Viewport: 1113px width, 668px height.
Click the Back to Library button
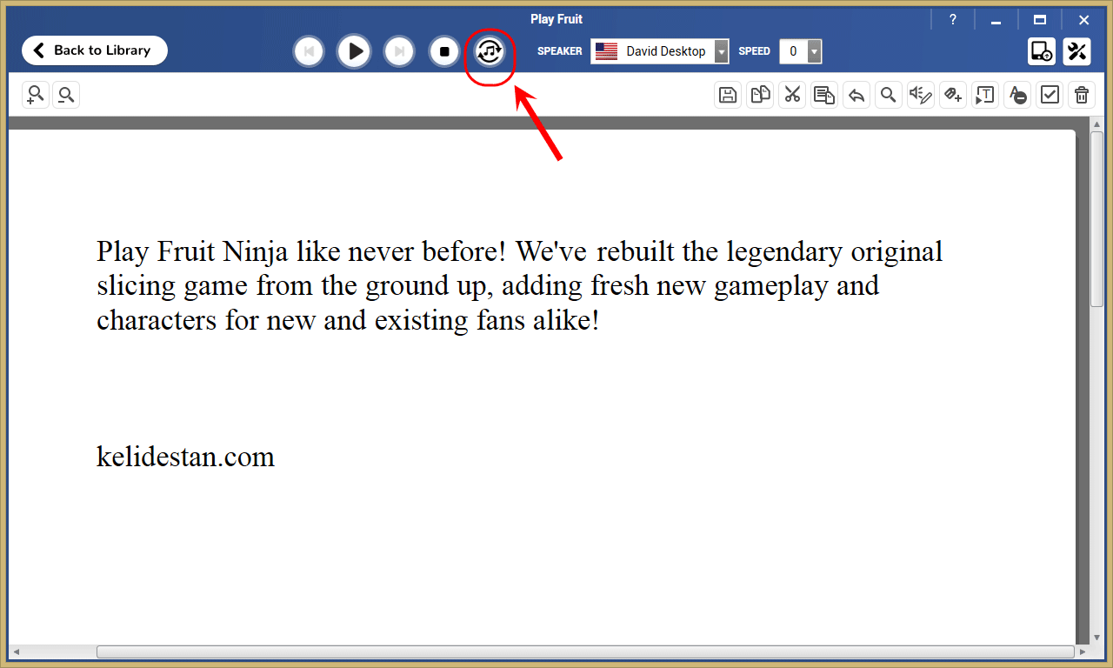[95, 50]
